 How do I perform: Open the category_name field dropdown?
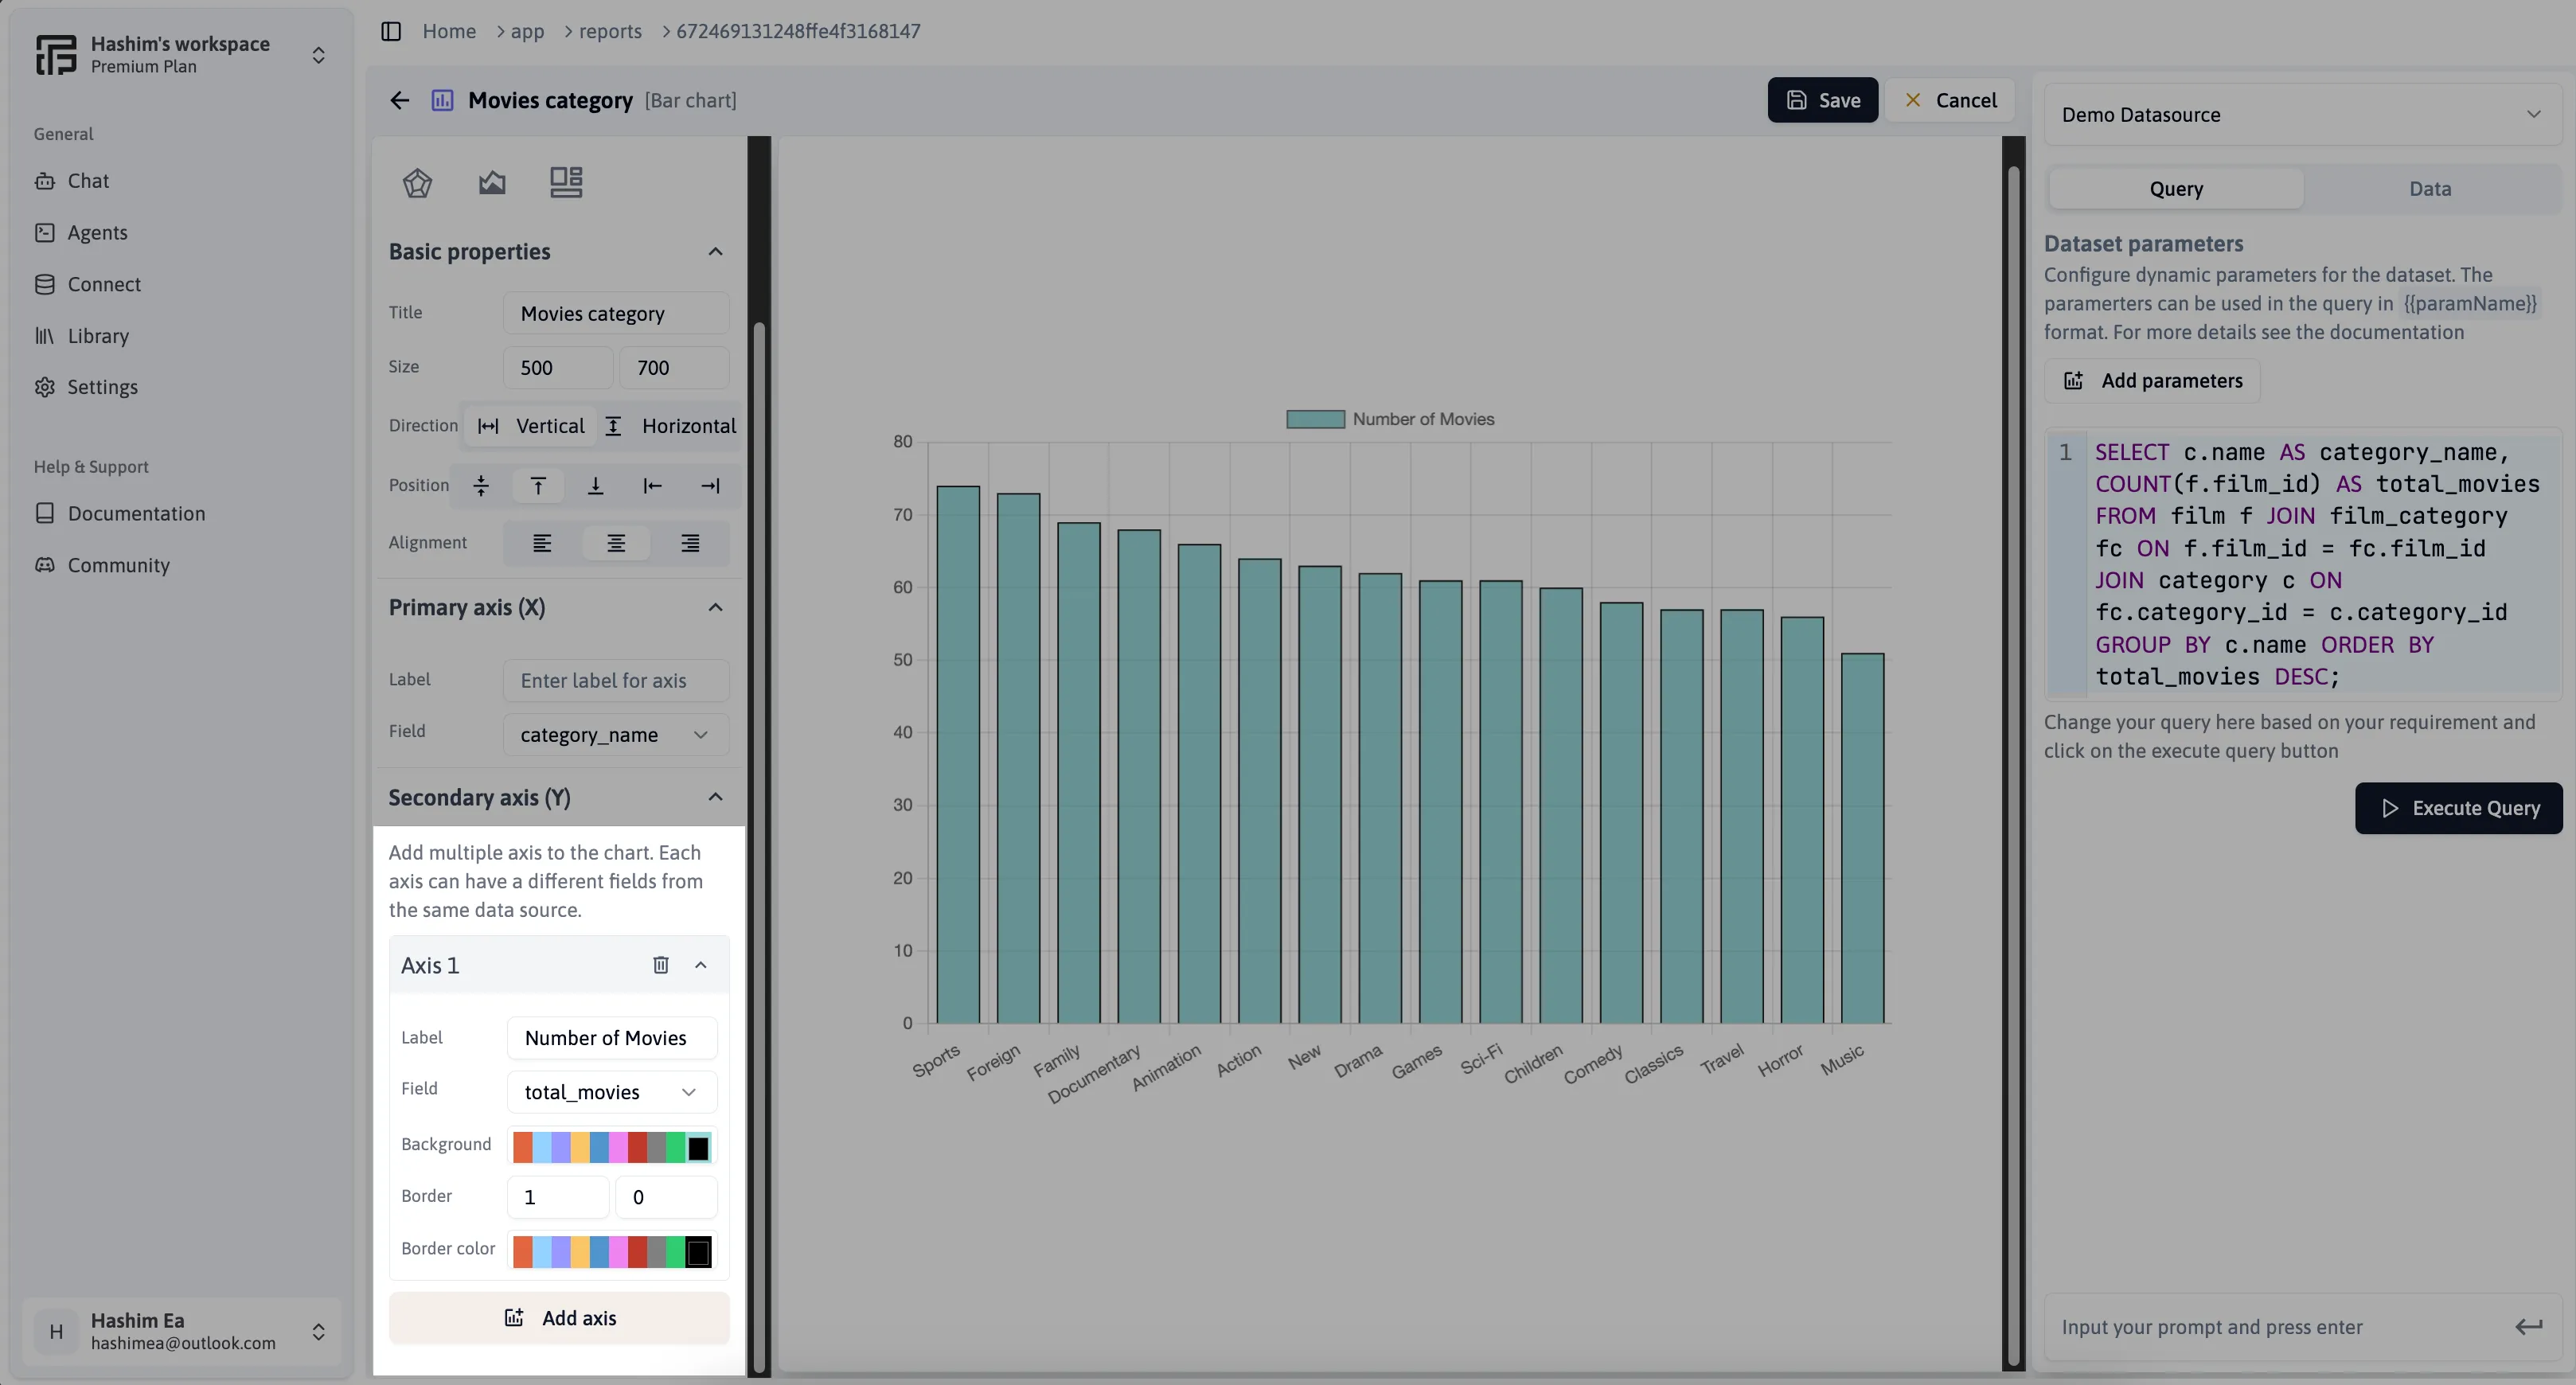point(612,733)
